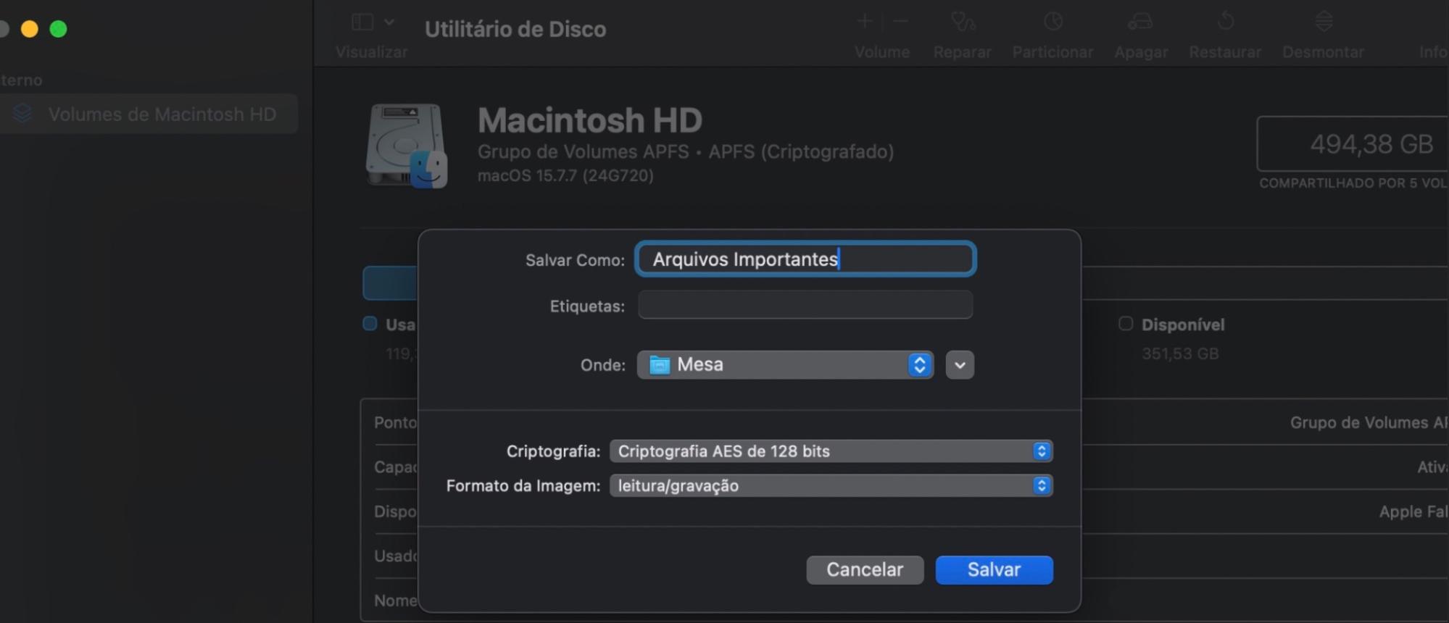Click the Reparar toolbar label

point(962,52)
